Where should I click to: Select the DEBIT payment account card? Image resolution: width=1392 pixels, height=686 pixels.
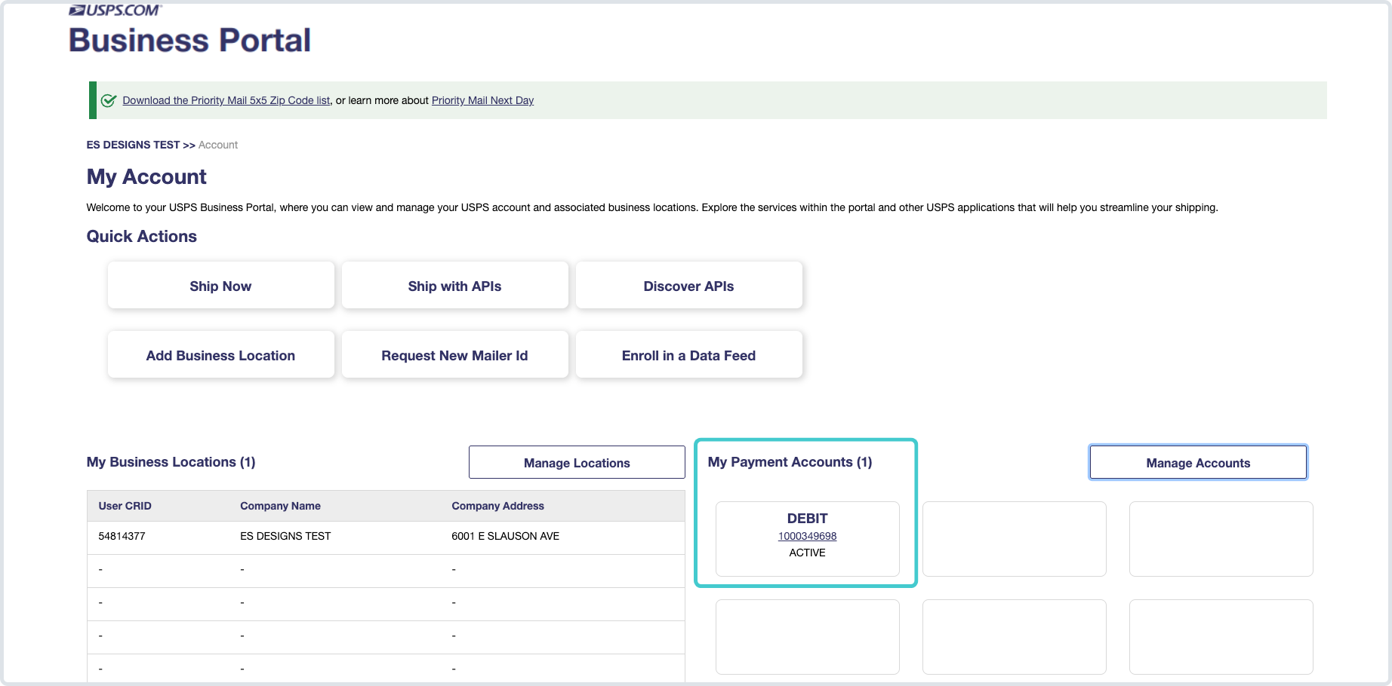(x=807, y=539)
